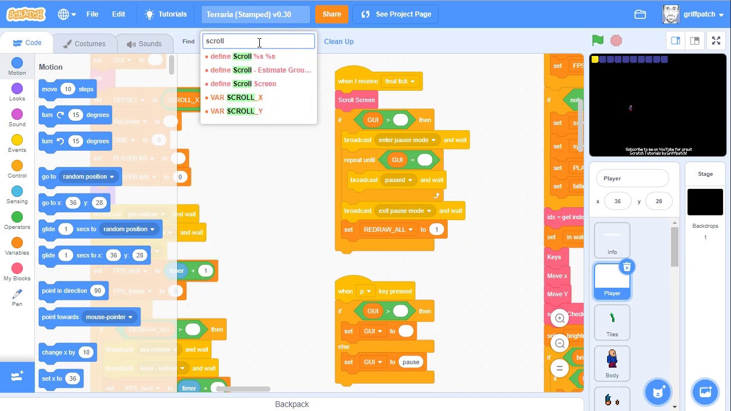Focus the Find search box

point(258,41)
